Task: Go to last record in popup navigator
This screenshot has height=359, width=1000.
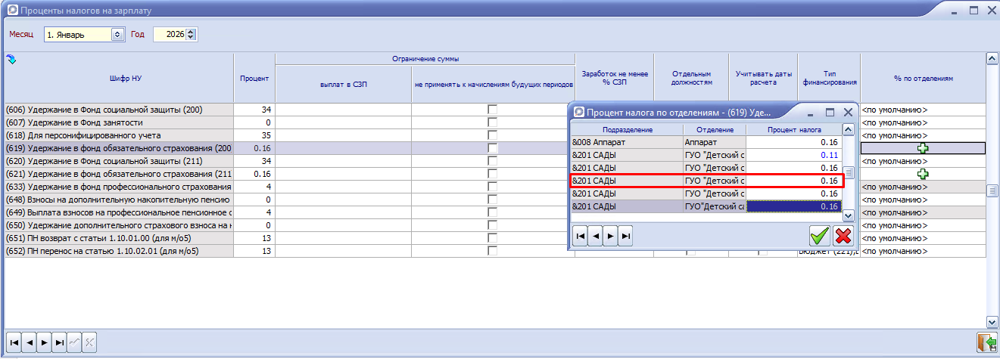Action: point(625,237)
